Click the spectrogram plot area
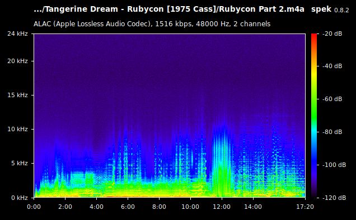Viewport: 356px width, 220px height. click(x=170, y=116)
